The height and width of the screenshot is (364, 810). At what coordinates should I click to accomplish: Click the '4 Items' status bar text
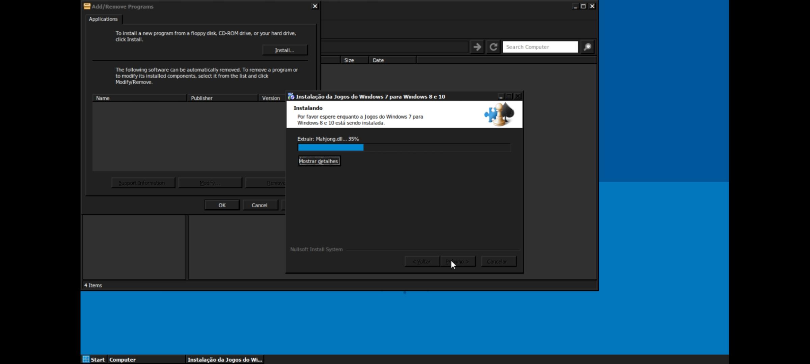point(93,285)
